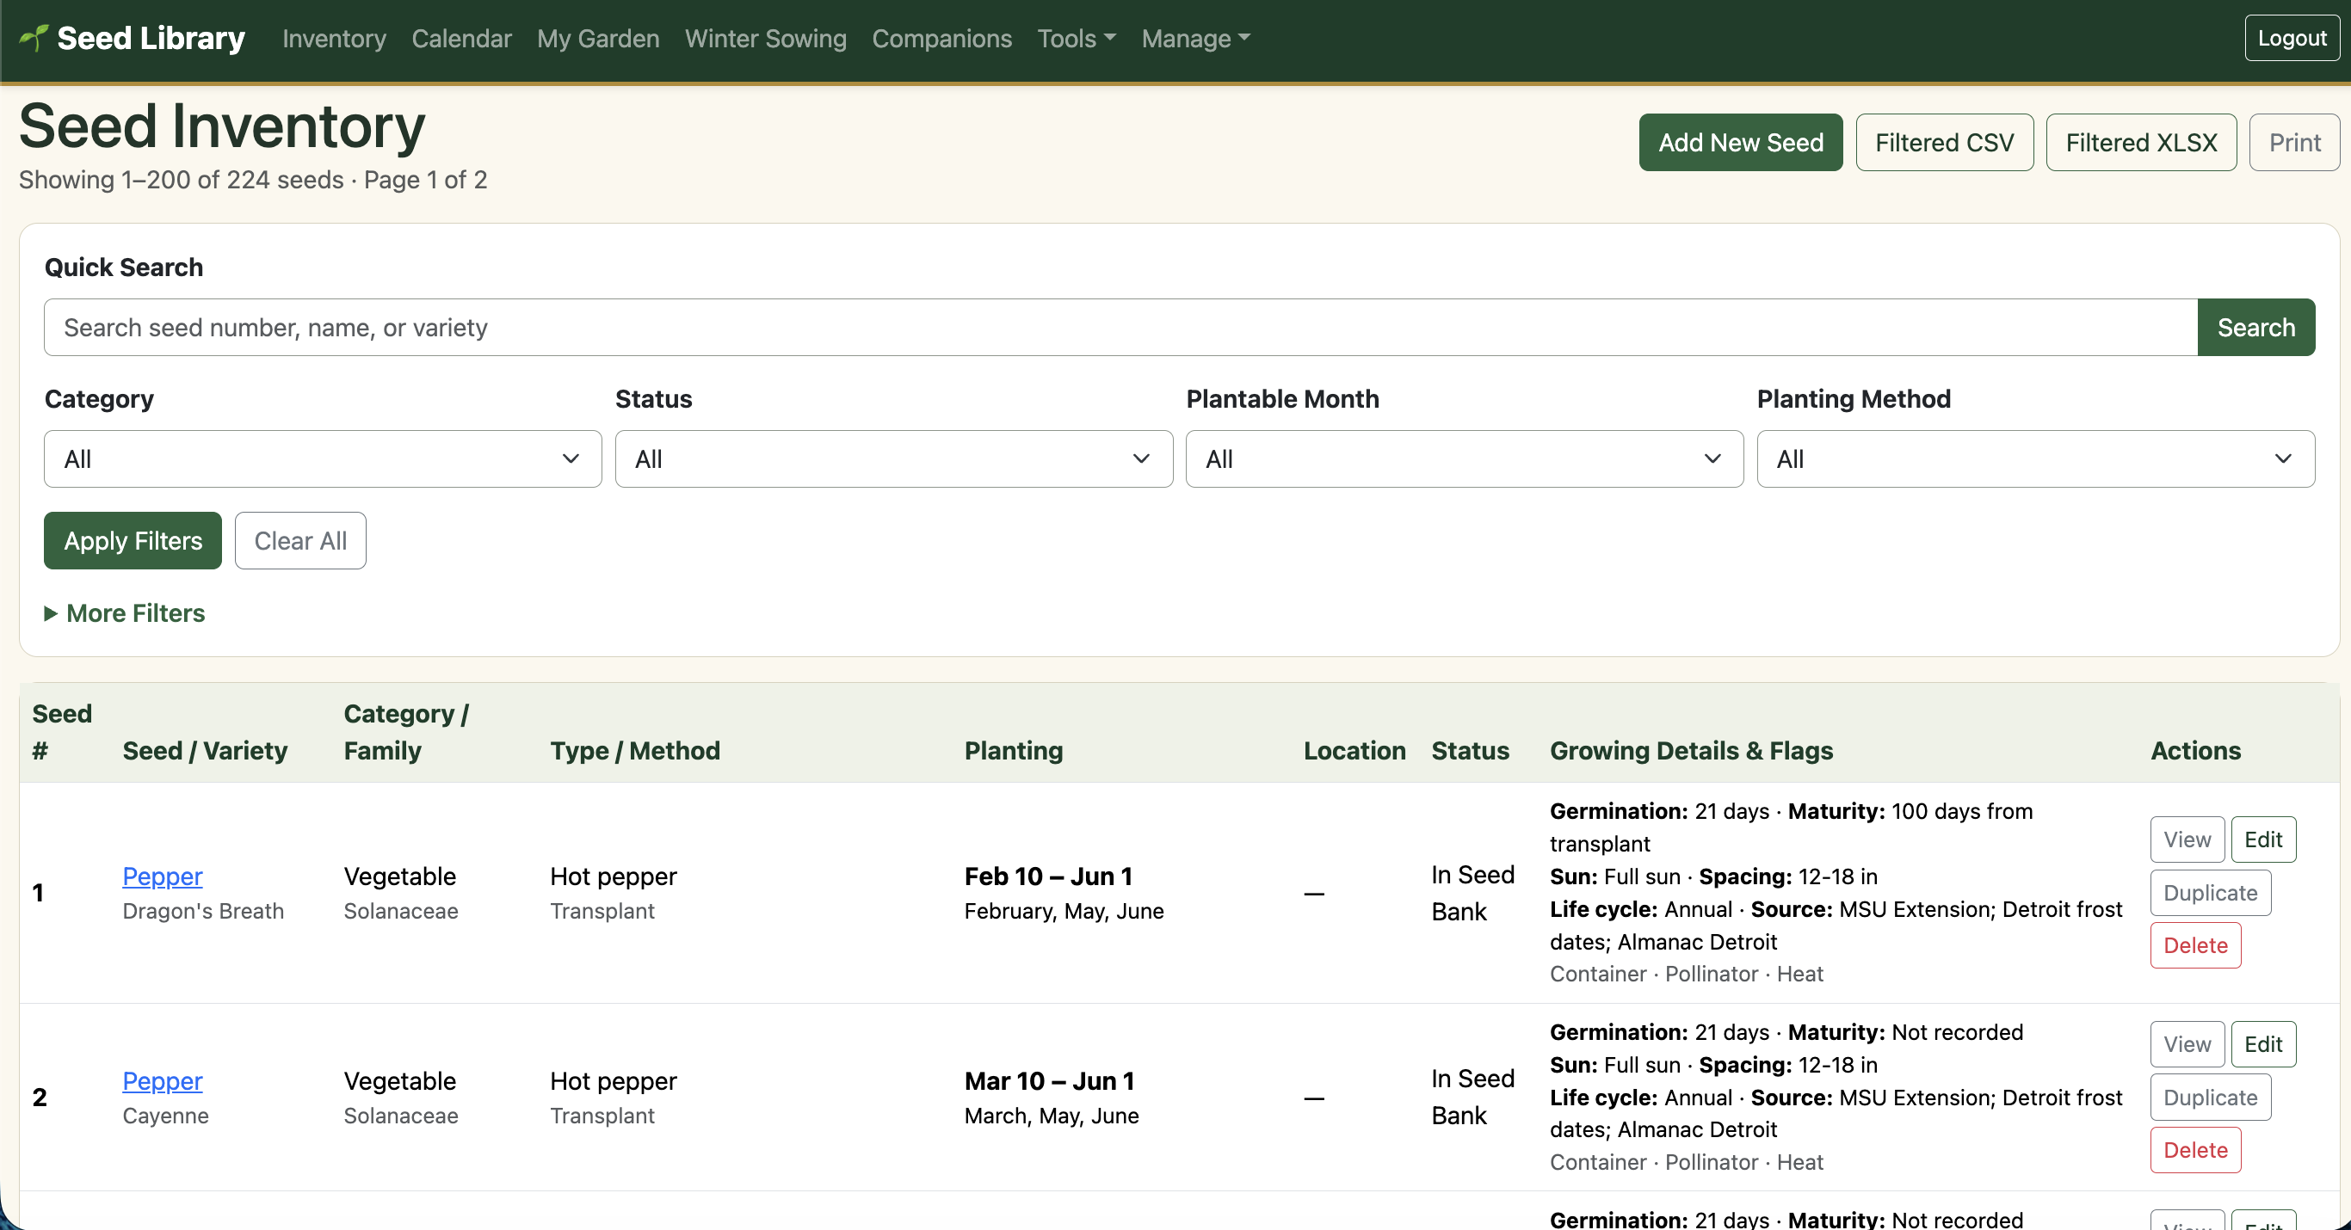Screen dimensions: 2351x1230
Task: Click the Print button
Action: click(x=2294, y=142)
